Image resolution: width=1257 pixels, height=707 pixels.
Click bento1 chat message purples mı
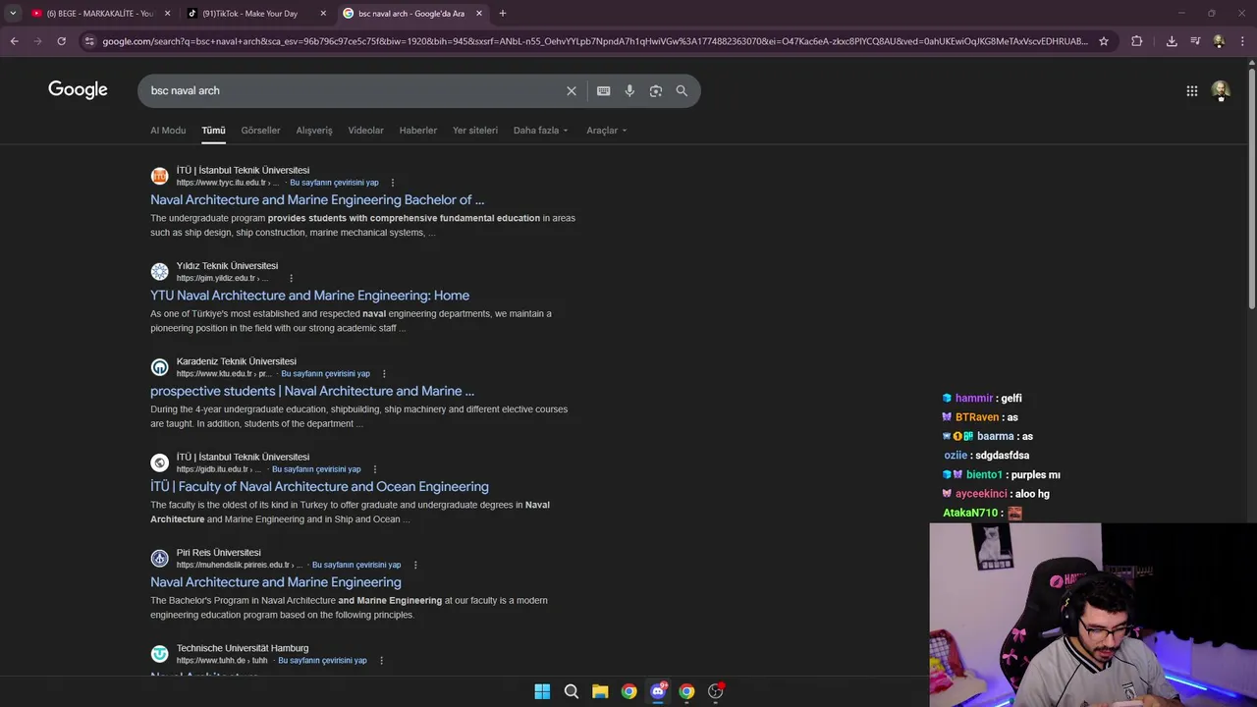(1001, 474)
